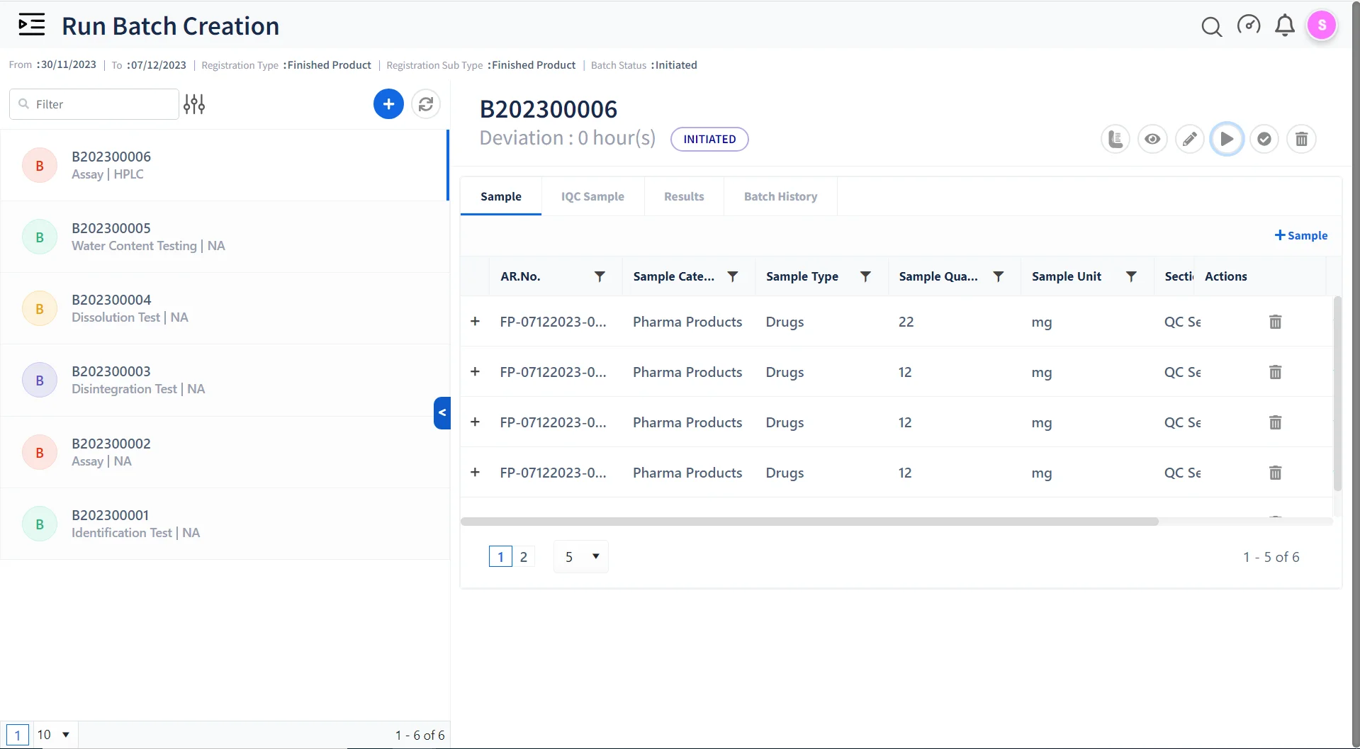Select batch B202300001 Identification Test
This screenshot has height=749, width=1360.
(225, 524)
